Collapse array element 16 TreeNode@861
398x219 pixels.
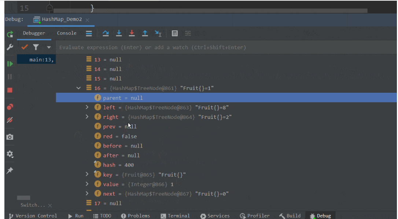click(78, 88)
